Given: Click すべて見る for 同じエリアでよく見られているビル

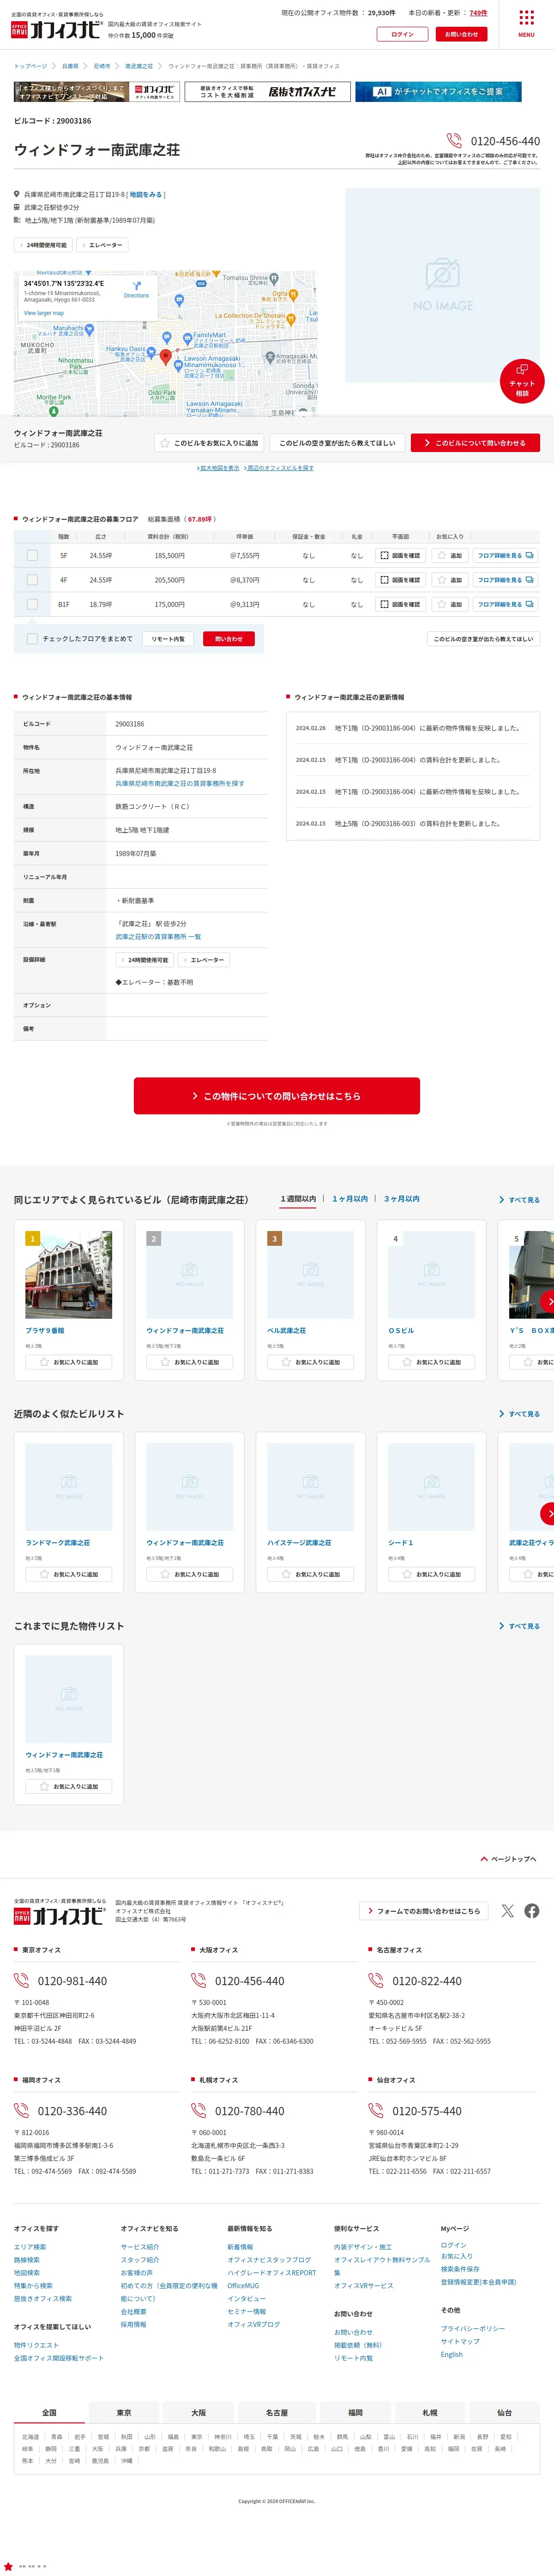Looking at the screenshot, I should pos(520,1200).
